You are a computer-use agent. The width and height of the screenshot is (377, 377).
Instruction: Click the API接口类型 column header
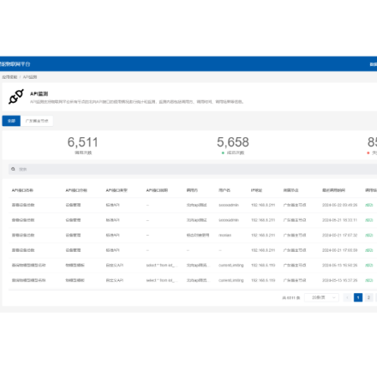[117, 190]
